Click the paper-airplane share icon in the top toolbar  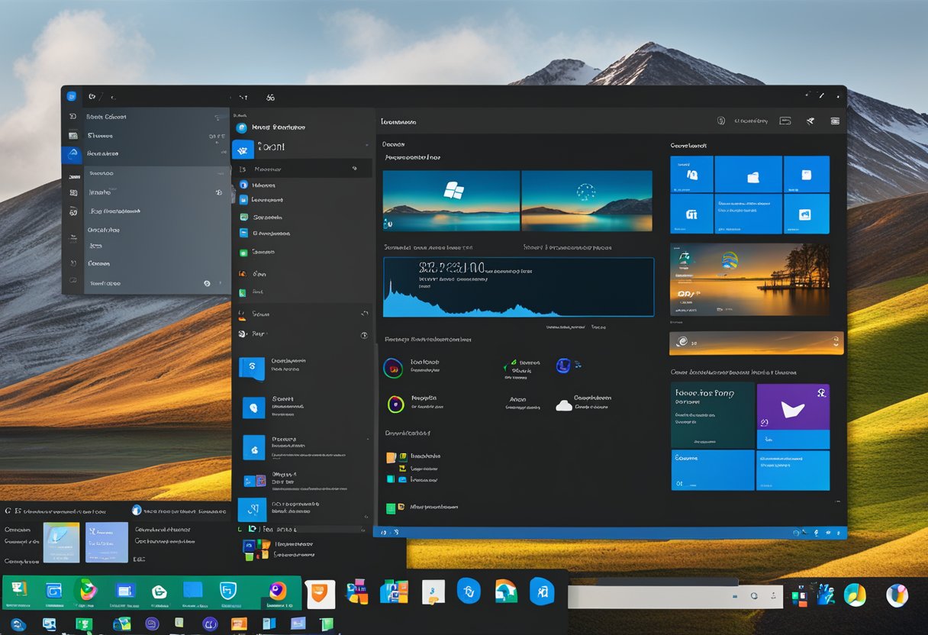pyautogui.click(x=810, y=121)
